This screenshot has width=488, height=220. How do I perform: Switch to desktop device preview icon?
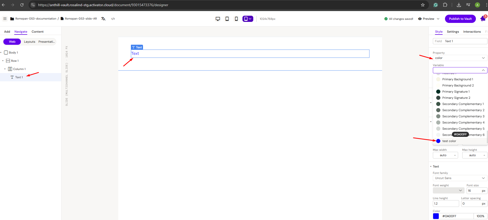218,19
